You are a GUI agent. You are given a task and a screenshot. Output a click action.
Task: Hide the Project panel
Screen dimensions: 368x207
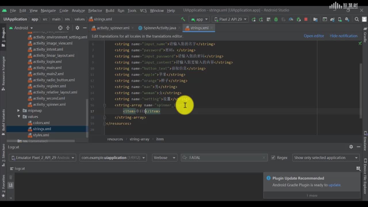click(x=85, y=28)
